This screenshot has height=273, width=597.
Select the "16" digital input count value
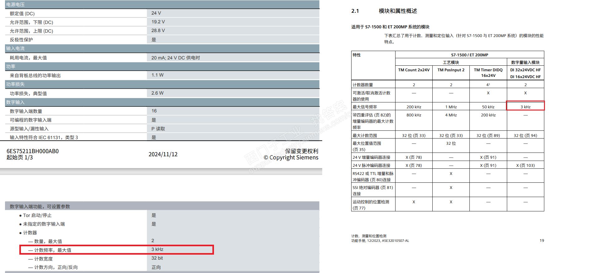(x=154, y=111)
